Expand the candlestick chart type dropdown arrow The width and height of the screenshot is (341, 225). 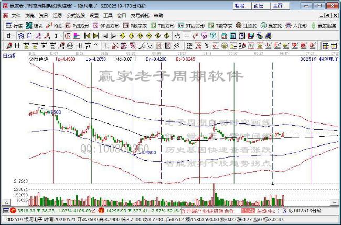(x=61, y=36)
